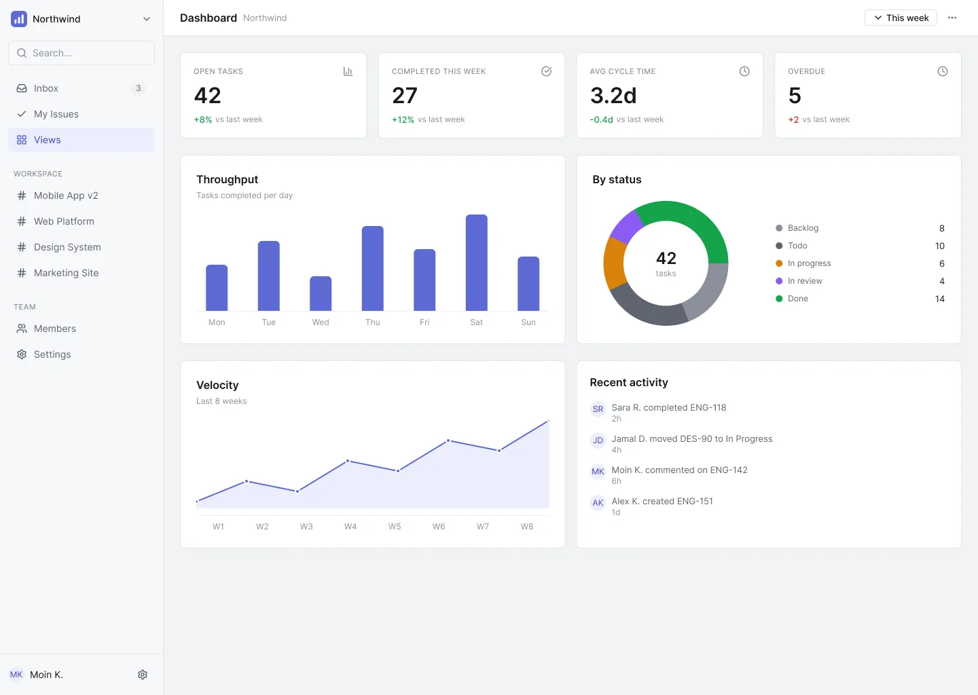The width and height of the screenshot is (978, 695).
Task: Click the +2 overdue change indicator
Action: click(793, 119)
